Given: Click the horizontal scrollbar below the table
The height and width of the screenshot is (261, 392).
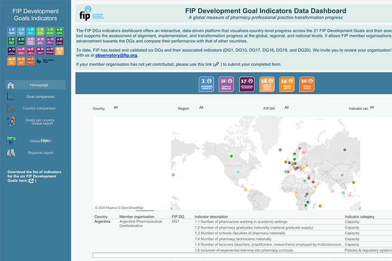Looking at the screenshot, I should coord(242,255).
